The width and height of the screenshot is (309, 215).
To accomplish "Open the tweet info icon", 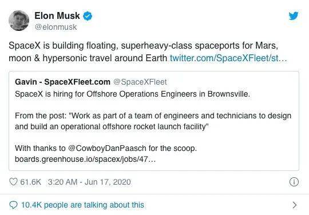I will point(294,182).
